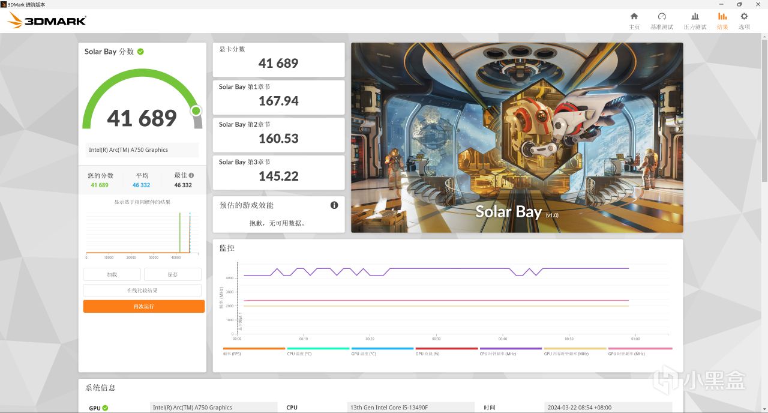Toggle GPU 温度 (°C) legend entry
Screen dimensions: 768x413
click(382, 351)
